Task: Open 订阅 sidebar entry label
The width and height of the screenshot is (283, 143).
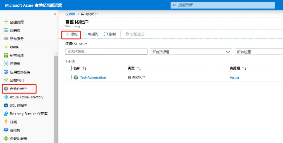Action: 13,122
